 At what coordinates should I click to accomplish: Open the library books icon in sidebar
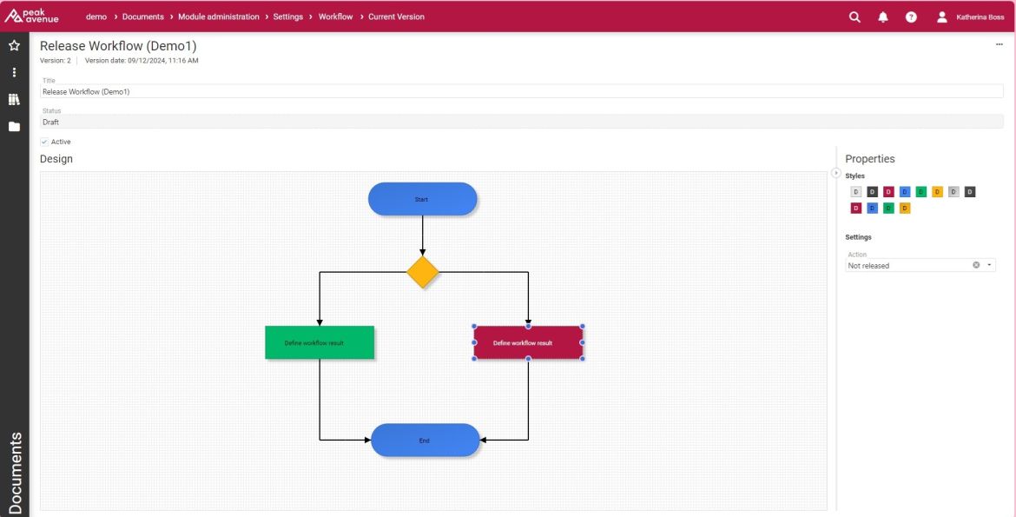coord(14,99)
